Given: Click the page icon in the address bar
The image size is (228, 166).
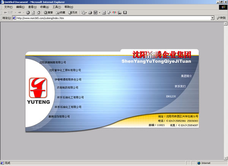Looking at the screenshot, I should (x=14, y=18).
